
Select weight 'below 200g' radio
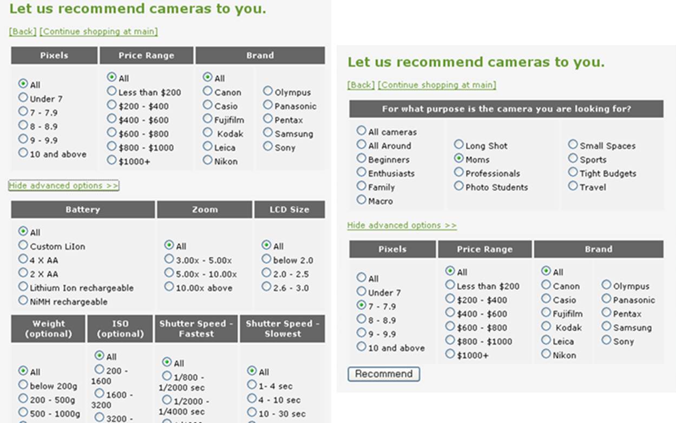click(x=23, y=385)
